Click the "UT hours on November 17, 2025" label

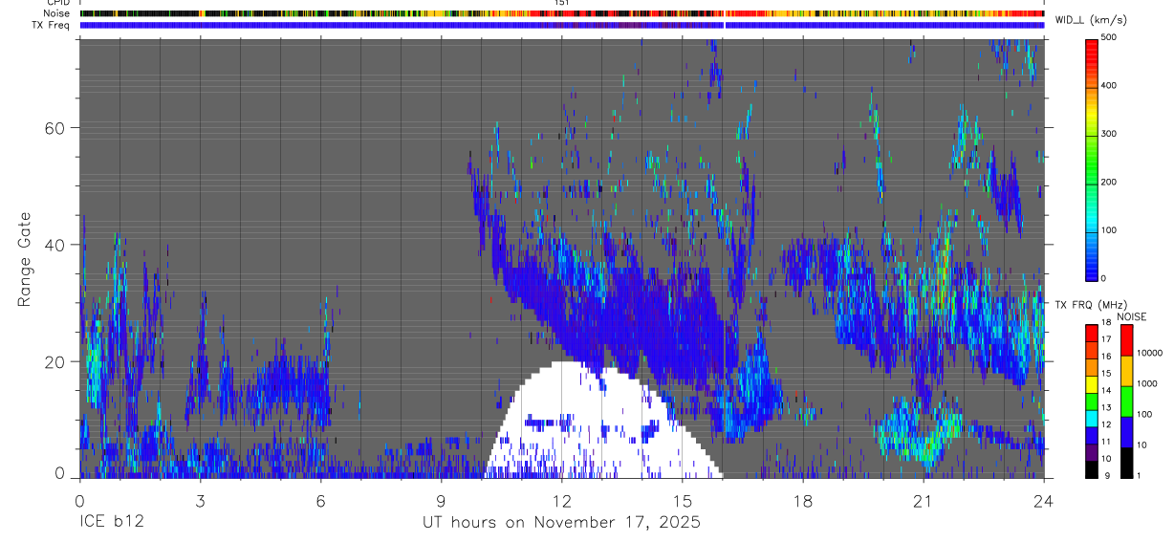point(562,523)
